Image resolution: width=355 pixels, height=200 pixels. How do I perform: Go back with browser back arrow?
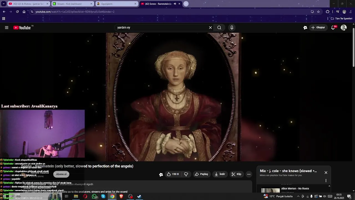pos(4,12)
